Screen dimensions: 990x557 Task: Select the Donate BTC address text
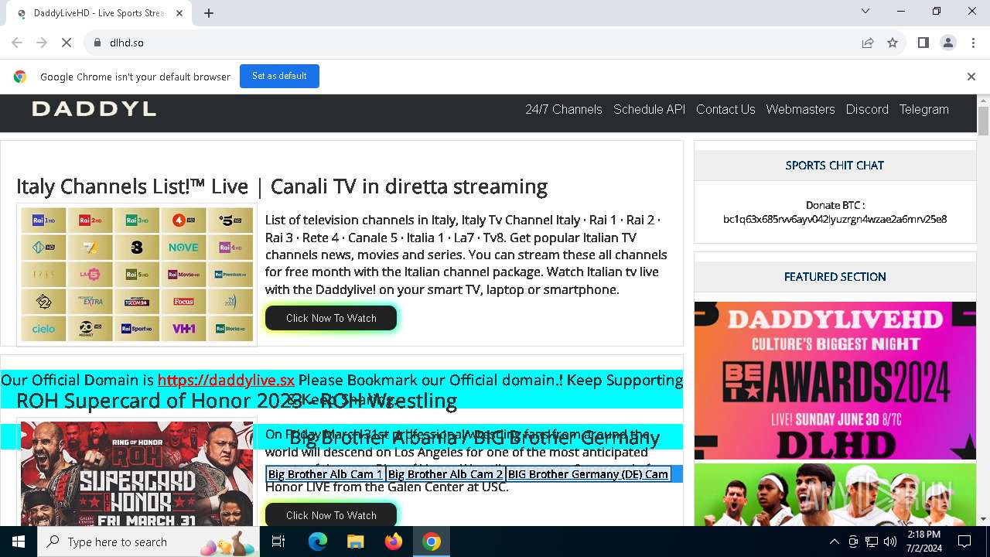pyautogui.click(x=835, y=219)
